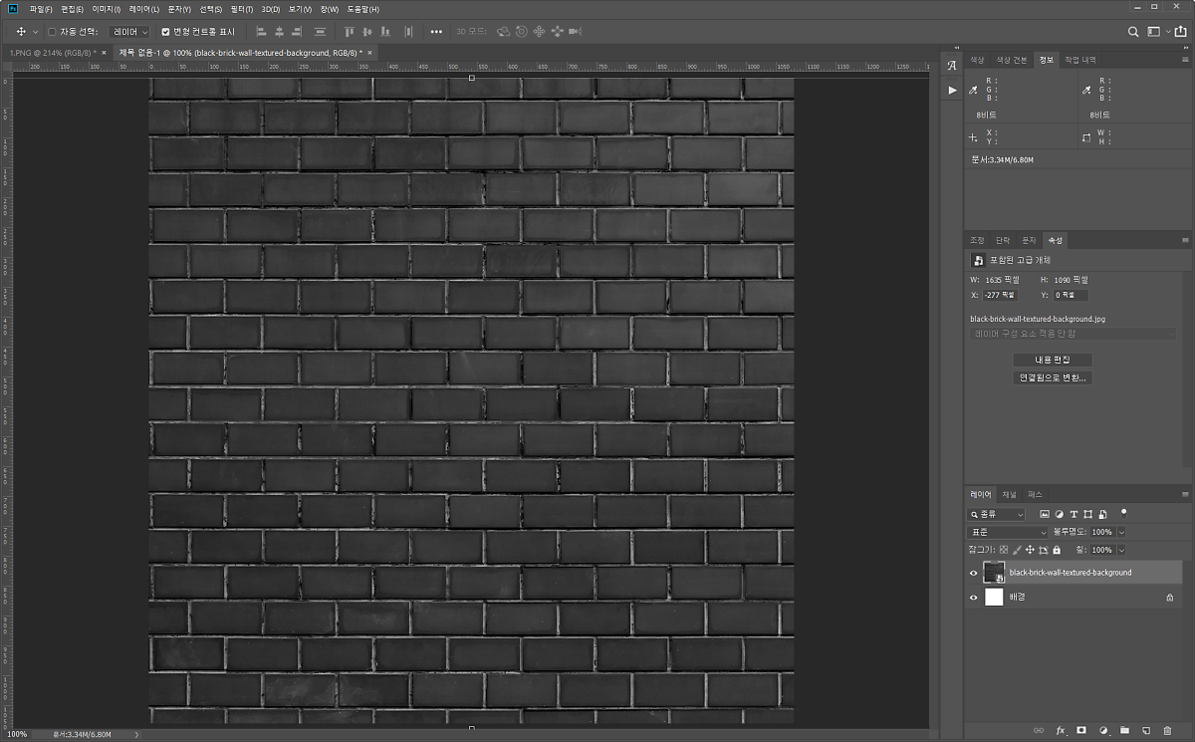Switch to the 채널 tab

1009,494
